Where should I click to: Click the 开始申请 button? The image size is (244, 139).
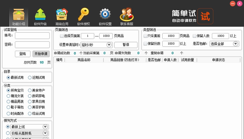pos(41,54)
